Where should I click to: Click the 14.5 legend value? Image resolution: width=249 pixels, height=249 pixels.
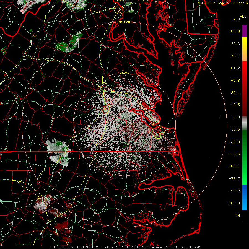point(235,105)
